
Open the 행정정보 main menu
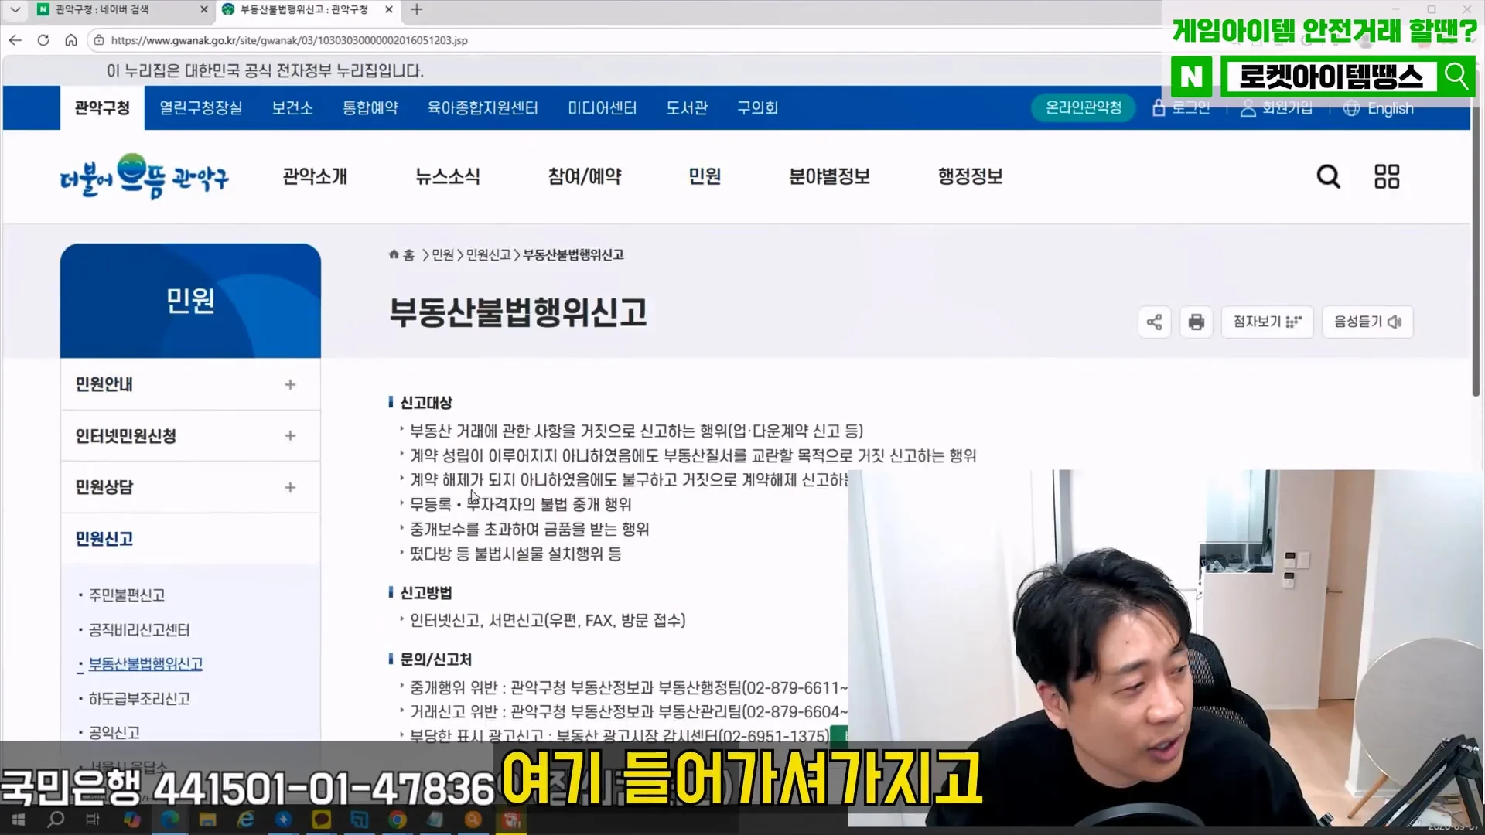[x=970, y=177]
